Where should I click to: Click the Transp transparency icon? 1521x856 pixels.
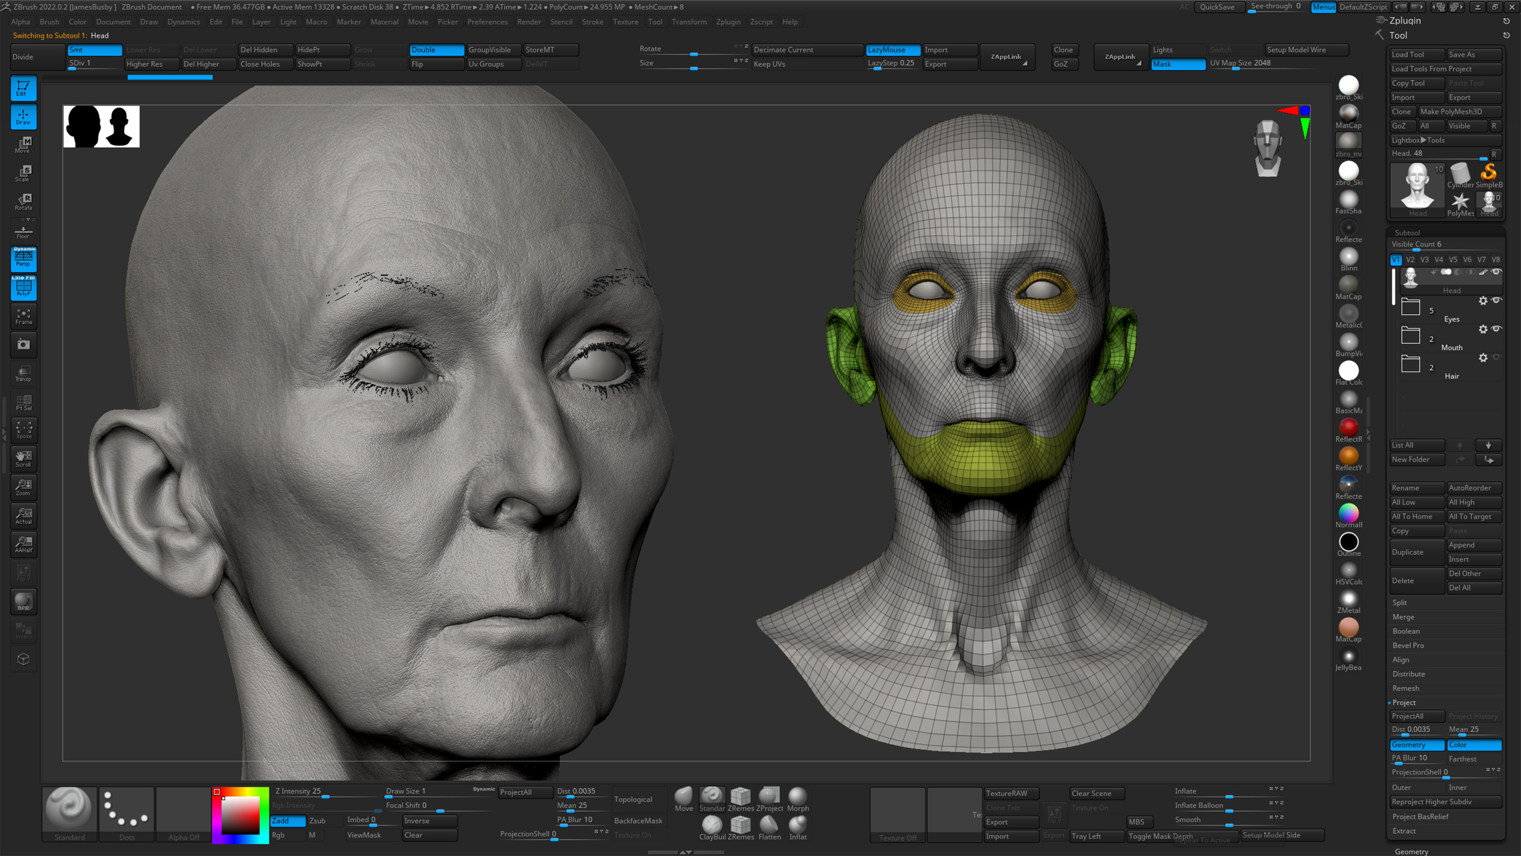point(23,373)
